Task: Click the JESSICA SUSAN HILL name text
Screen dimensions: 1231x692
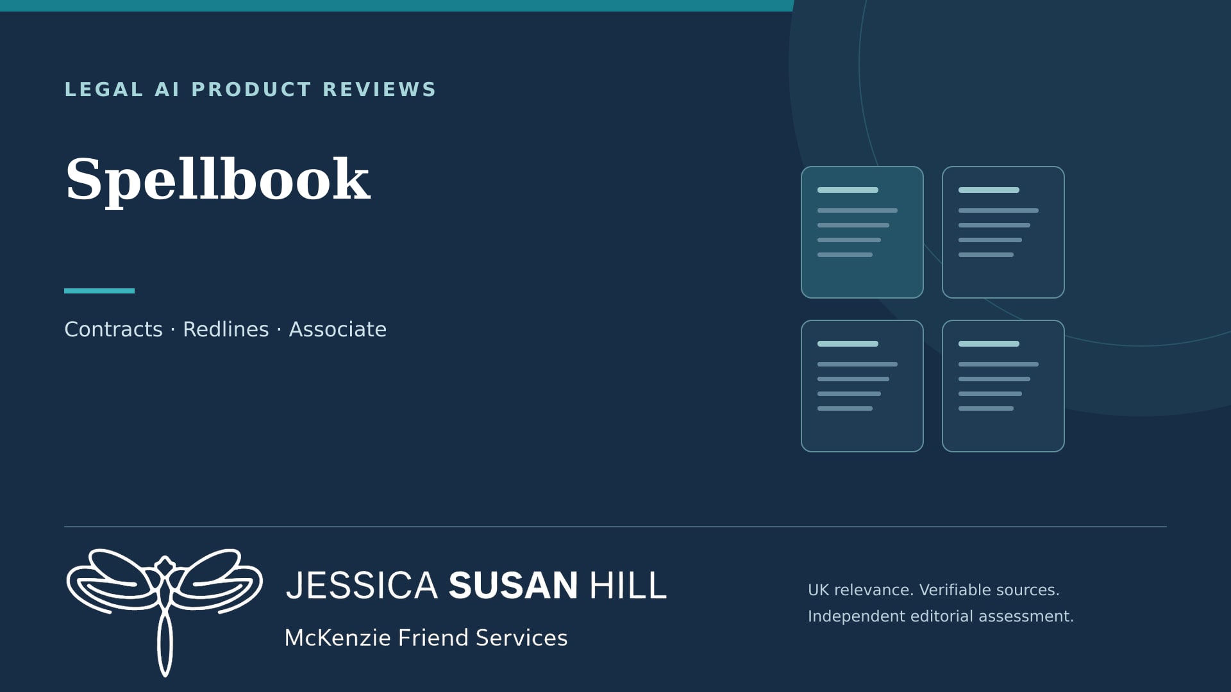Action: click(476, 586)
